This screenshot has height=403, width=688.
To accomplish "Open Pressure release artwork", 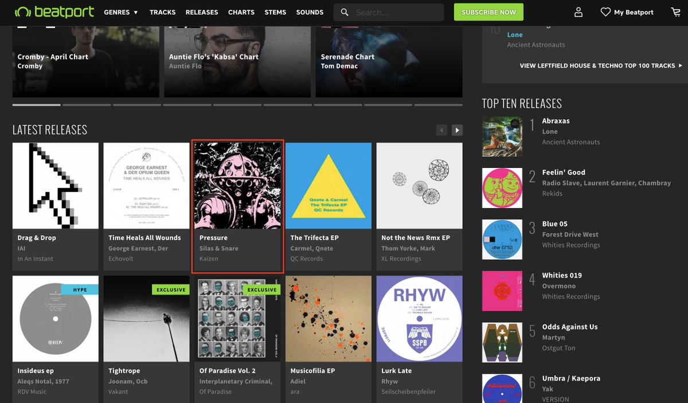I will pyautogui.click(x=237, y=186).
